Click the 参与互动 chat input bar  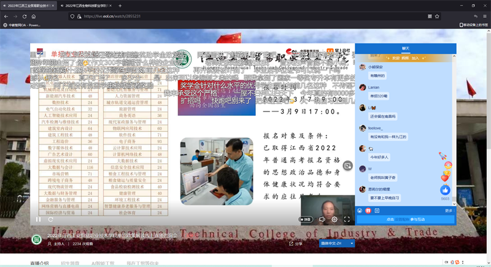point(406,219)
